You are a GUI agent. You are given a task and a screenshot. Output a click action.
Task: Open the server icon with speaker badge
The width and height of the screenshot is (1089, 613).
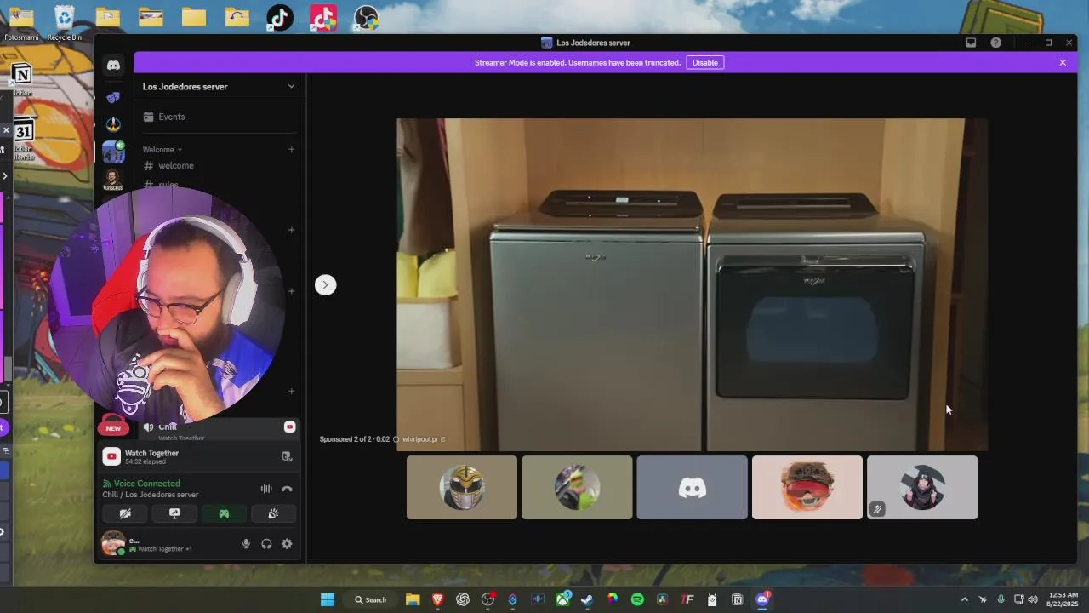pyautogui.click(x=113, y=152)
